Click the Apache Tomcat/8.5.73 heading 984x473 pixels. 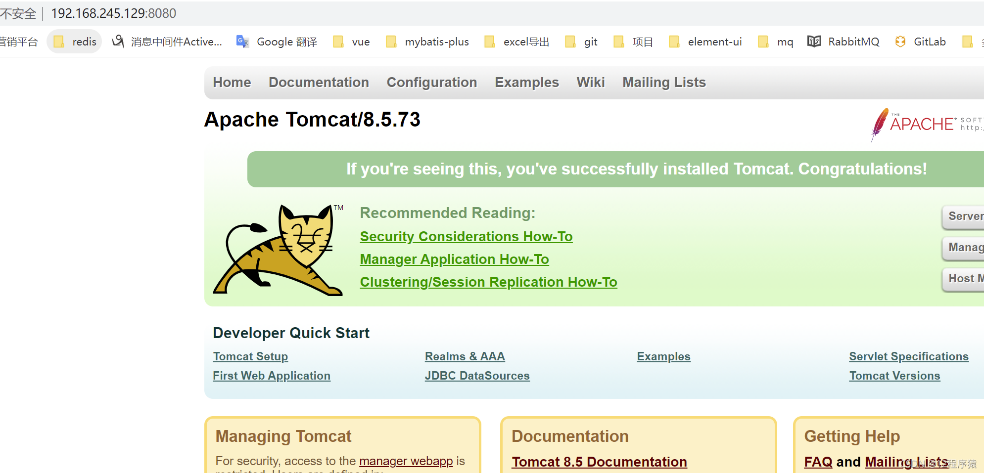312,120
